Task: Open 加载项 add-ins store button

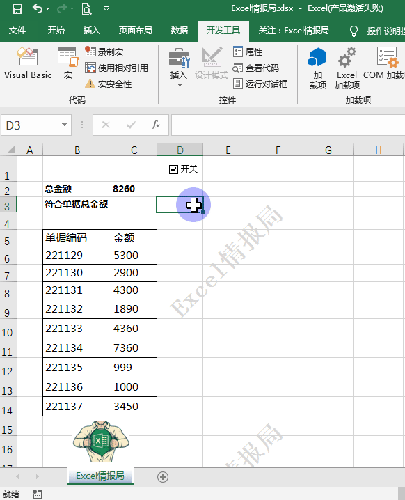Action: pyautogui.click(x=317, y=68)
